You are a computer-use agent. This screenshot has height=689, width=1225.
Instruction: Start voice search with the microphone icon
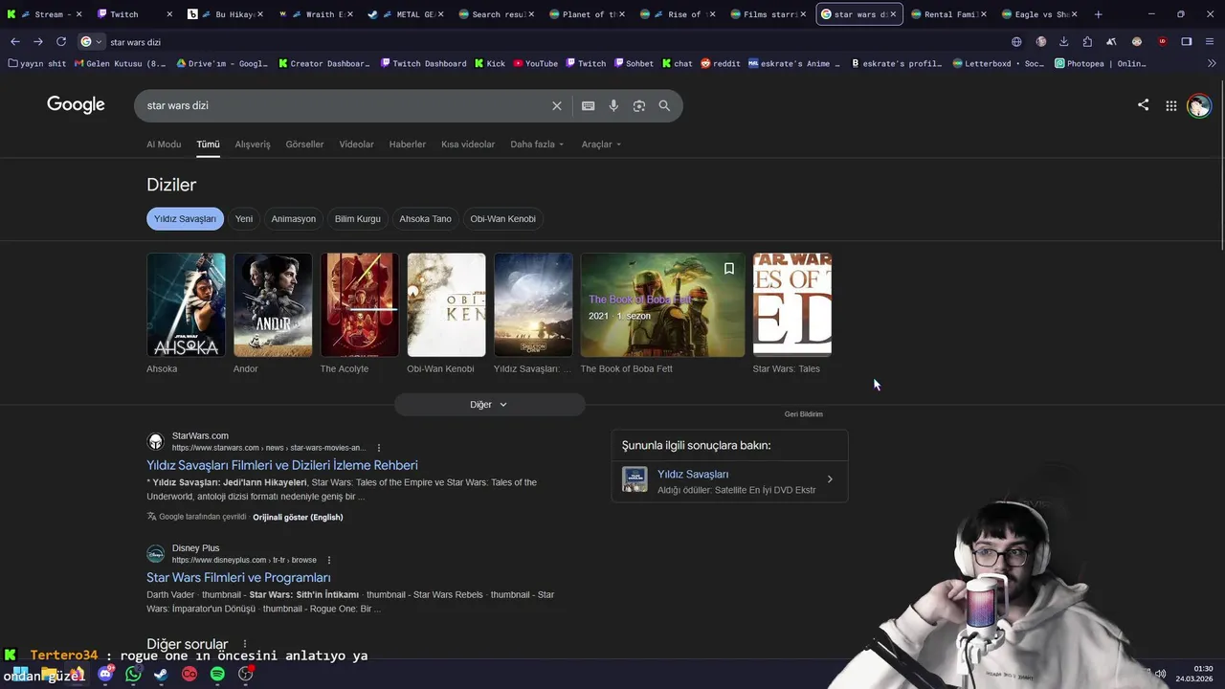613,105
